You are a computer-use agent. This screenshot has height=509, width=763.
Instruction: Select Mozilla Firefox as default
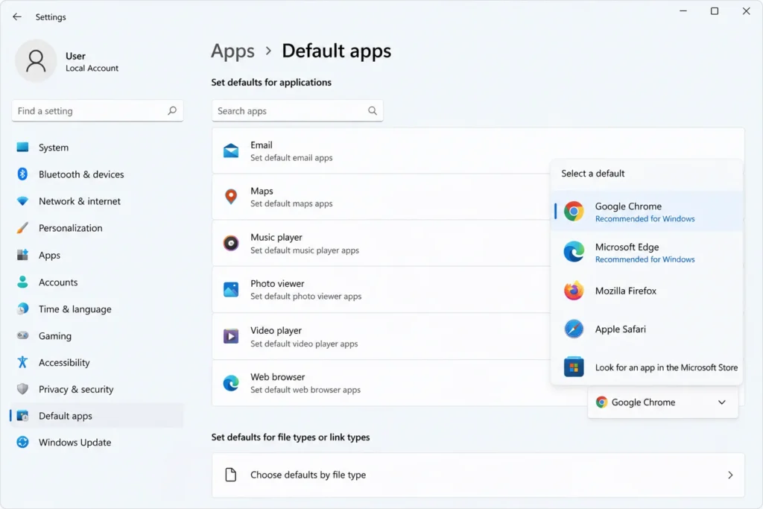click(x=647, y=291)
